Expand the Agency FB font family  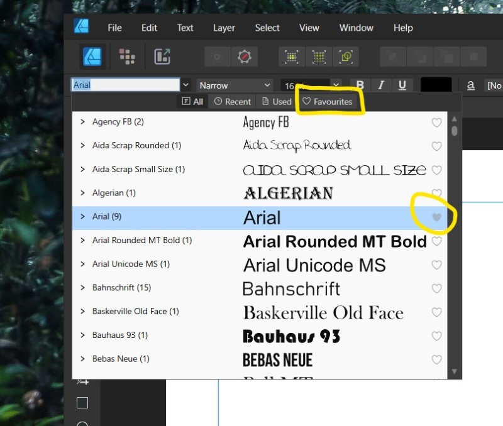tap(82, 122)
